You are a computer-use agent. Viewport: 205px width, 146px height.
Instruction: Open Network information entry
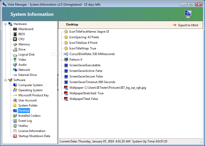coord(24,70)
